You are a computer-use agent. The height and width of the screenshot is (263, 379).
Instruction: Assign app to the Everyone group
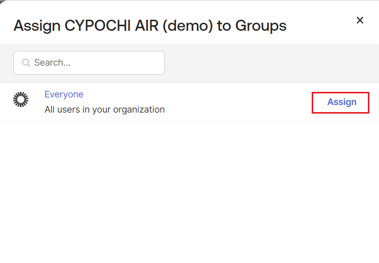(341, 102)
